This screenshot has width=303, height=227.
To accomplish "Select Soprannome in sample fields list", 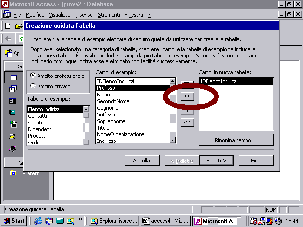I will pyautogui.click(x=133, y=121).
